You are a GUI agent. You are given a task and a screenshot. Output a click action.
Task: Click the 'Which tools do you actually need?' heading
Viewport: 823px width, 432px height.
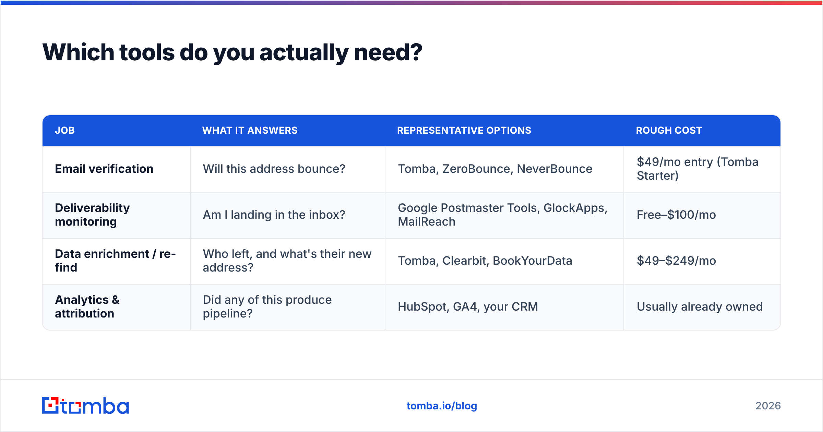click(x=232, y=52)
